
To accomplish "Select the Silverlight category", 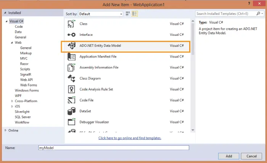I will pos(22,112).
